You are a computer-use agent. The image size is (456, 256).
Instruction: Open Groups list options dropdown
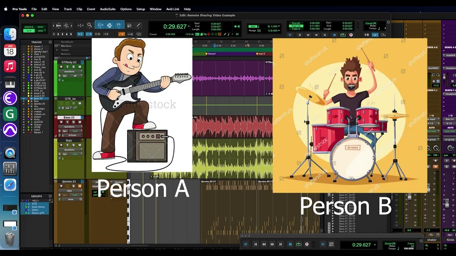(x=50, y=196)
